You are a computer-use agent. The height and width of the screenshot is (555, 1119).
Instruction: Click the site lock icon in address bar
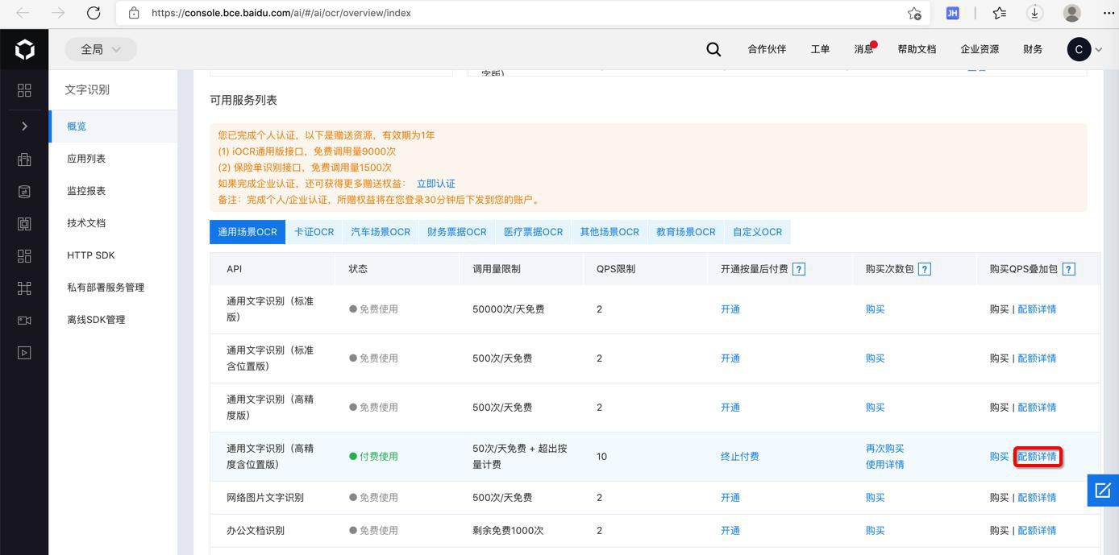134,13
